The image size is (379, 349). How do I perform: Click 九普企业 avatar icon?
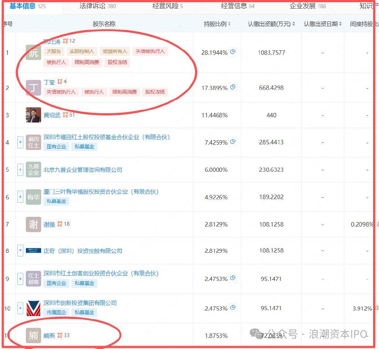(x=33, y=170)
